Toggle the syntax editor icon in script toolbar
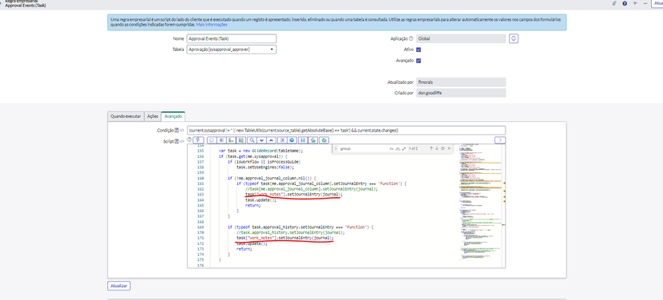The height and width of the screenshot is (300, 663). pos(198,140)
